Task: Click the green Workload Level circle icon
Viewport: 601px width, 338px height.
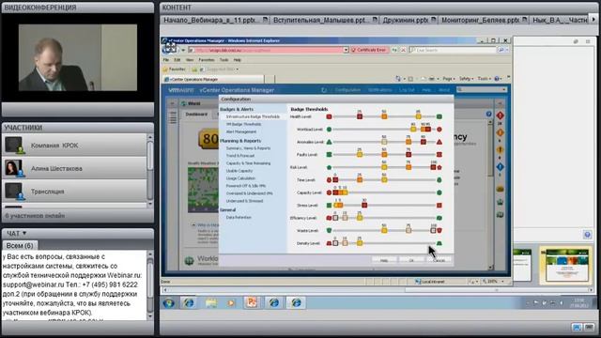Action: point(329,130)
